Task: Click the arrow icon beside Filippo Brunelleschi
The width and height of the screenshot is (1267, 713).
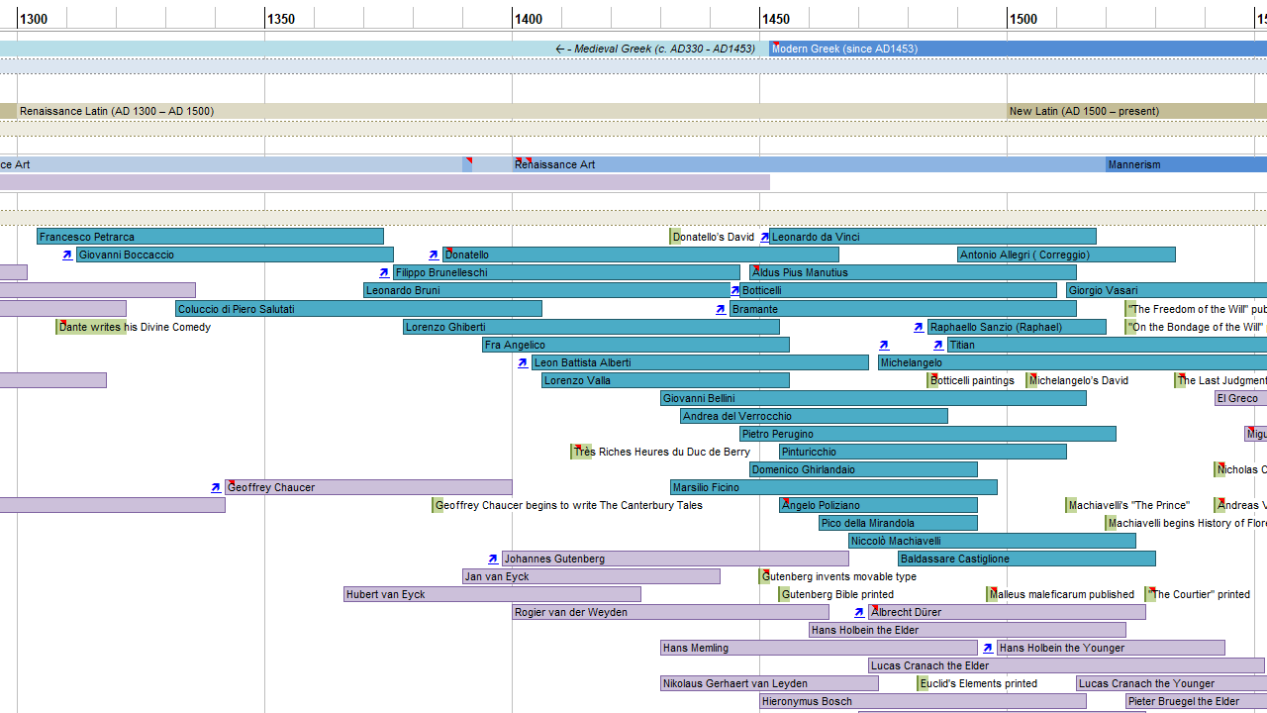Action: (x=384, y=272)
